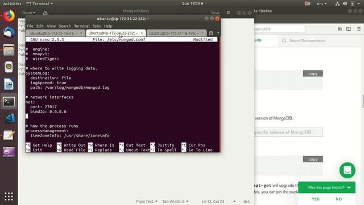Click the logAppend: true line
Viewport: 364px width, 205px height.
pyautogui.click(x=48, y=83)
